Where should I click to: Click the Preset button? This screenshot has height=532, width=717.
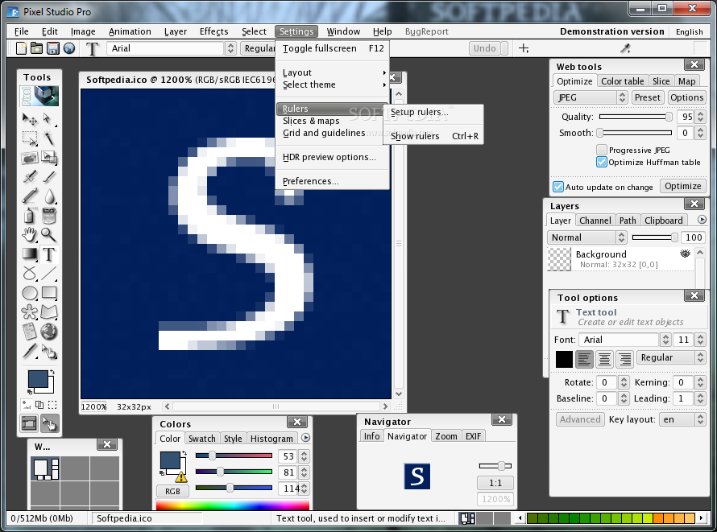click(x=647, y=97)
